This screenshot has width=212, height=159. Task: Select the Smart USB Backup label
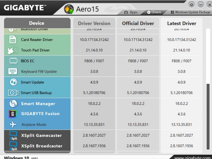[x=36, y=93]
